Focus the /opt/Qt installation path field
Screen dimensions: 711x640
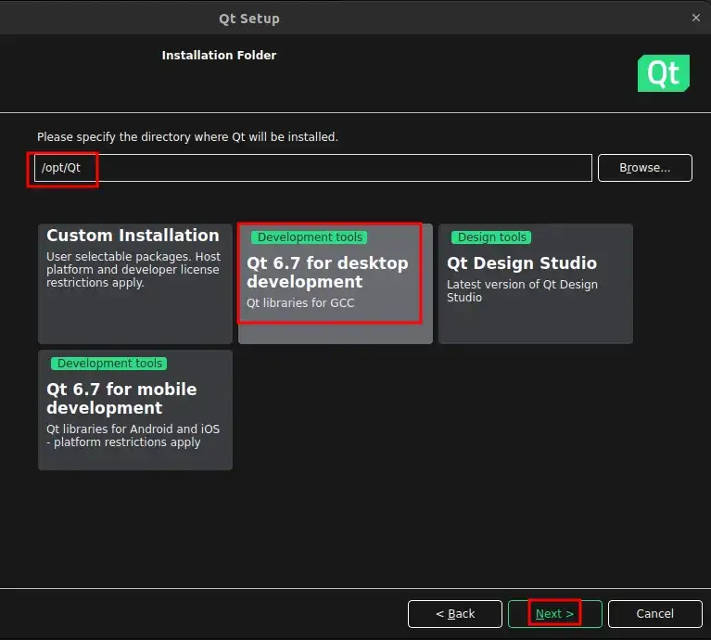click(x=313, y=168)
